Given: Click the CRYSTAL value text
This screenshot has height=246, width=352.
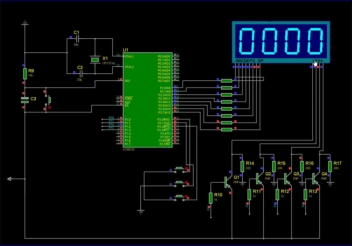Looking at the screenshot, I should 109,63.
